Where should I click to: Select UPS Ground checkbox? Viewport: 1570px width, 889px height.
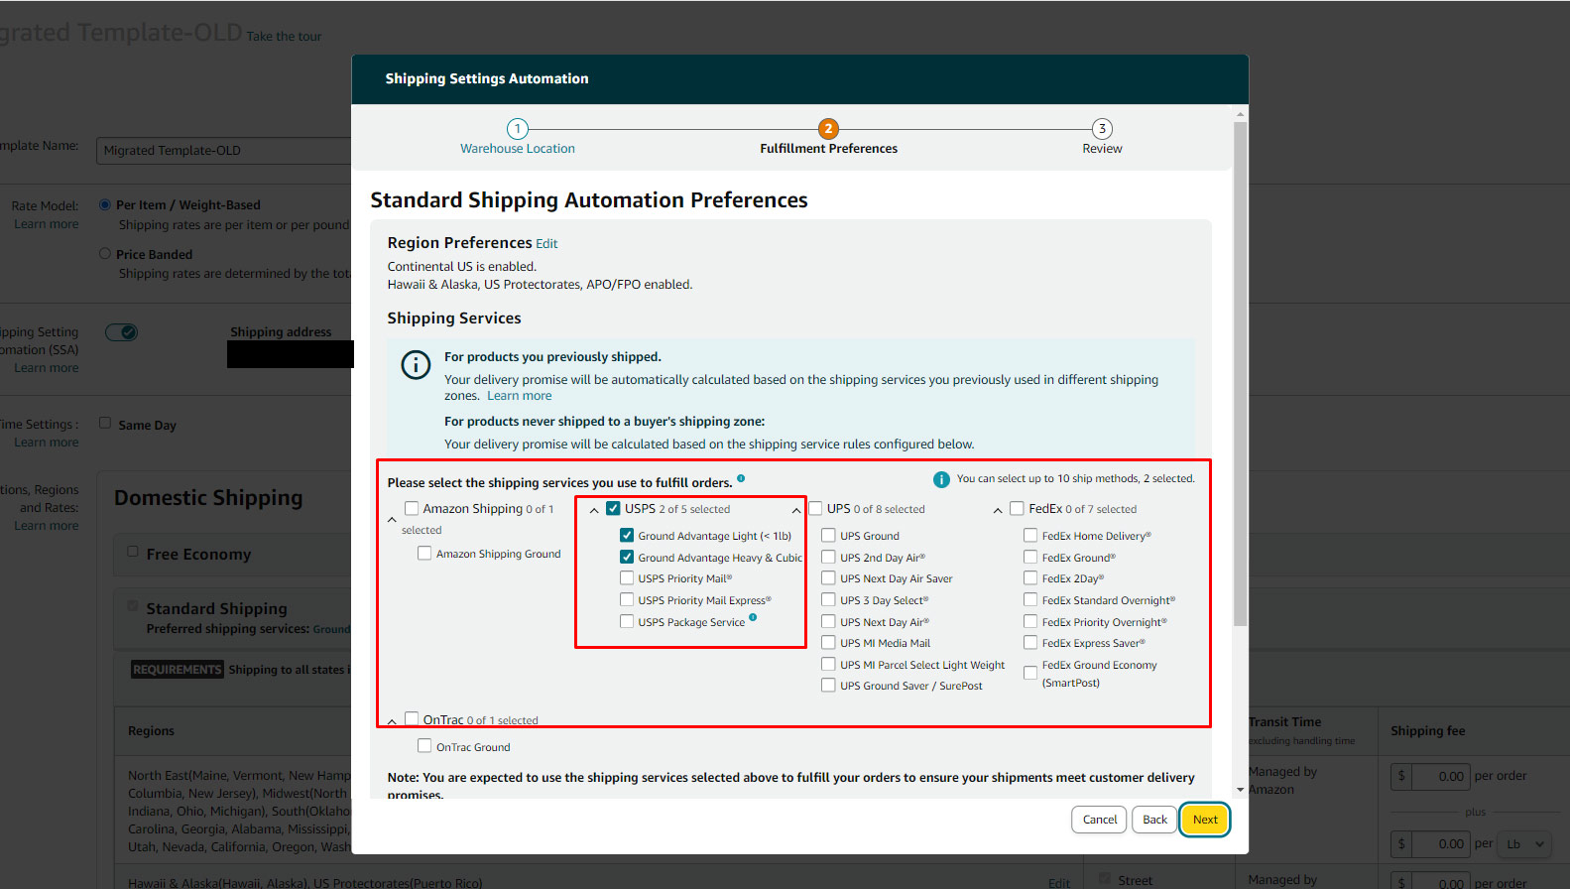pos(828,535)
